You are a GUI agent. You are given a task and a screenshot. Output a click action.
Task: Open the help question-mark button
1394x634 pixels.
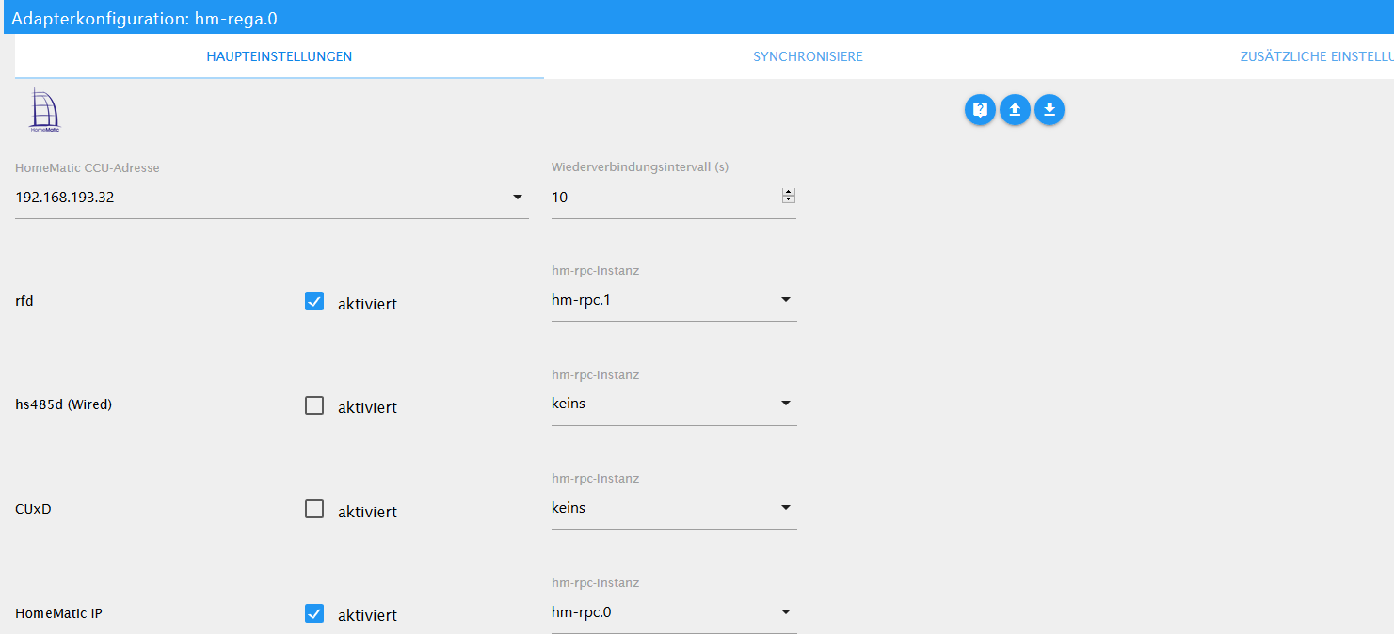tap(980, 110)
